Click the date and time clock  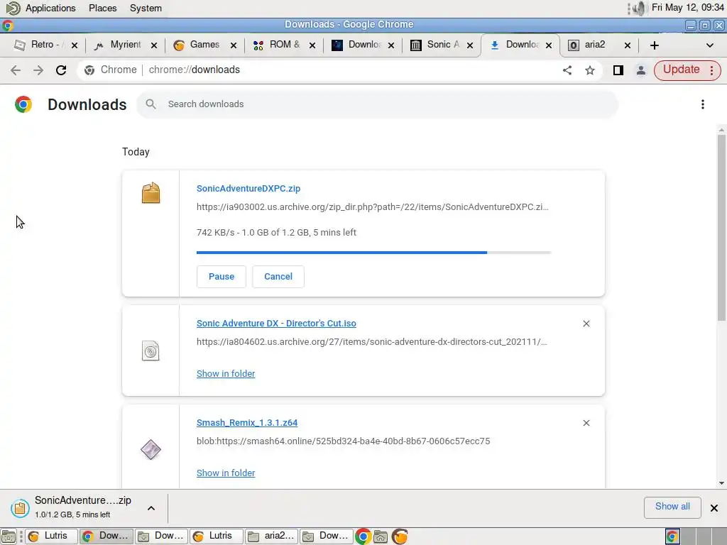687,8
